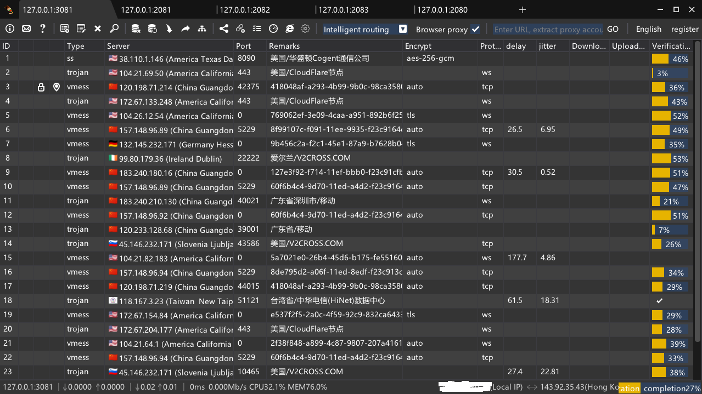Open the Intelligent routing dropdown

tap(365, 30)
